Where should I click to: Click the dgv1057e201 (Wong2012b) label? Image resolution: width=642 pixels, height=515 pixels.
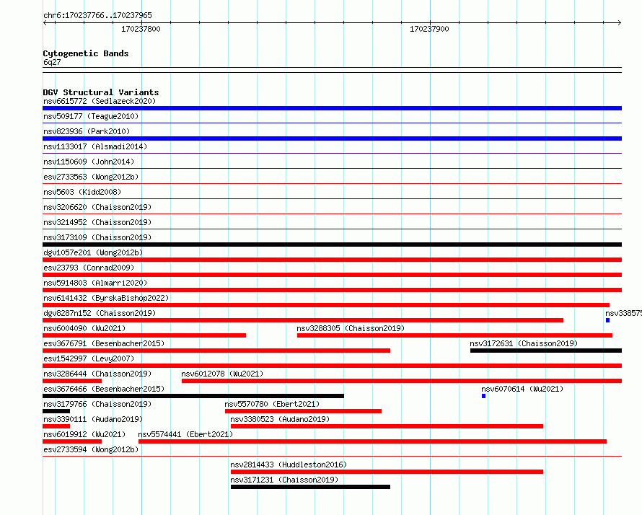(93, 252)
